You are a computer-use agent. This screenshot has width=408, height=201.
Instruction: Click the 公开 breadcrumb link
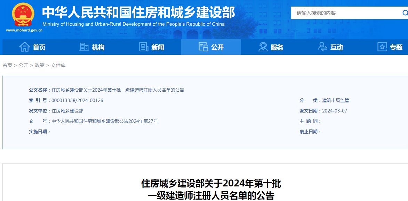tap(23, 66)
